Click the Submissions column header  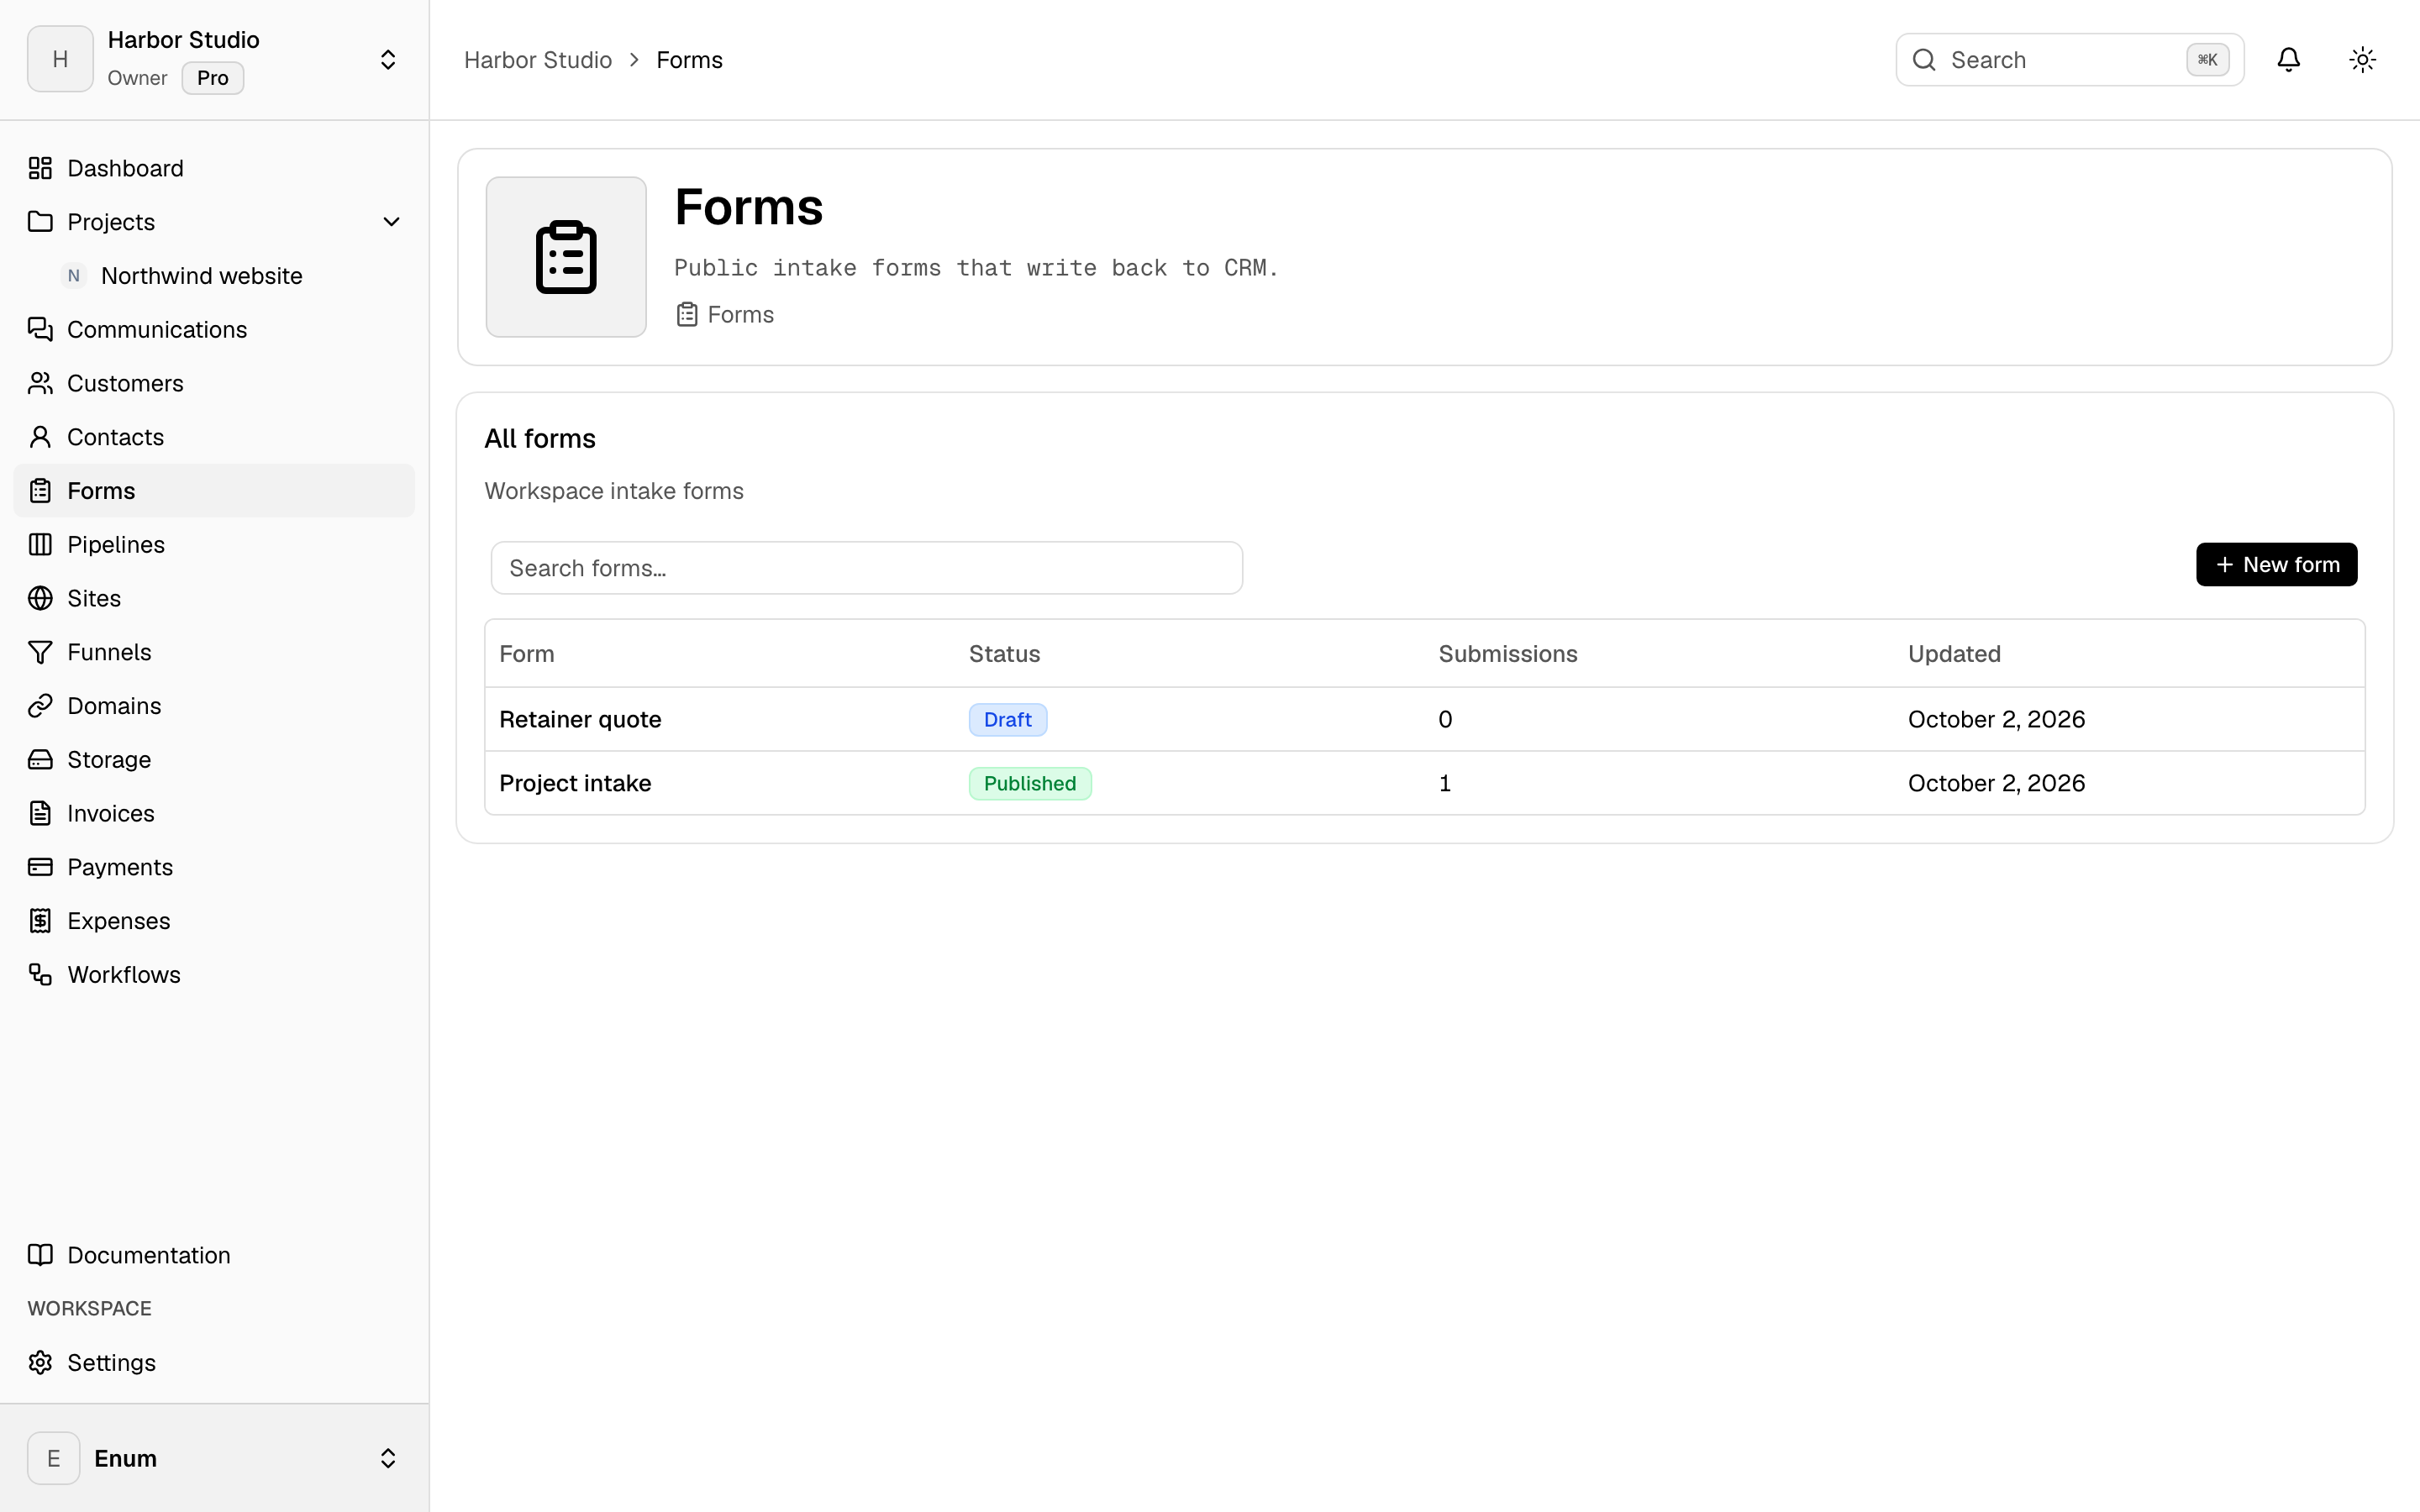(x=1507, y=654)
